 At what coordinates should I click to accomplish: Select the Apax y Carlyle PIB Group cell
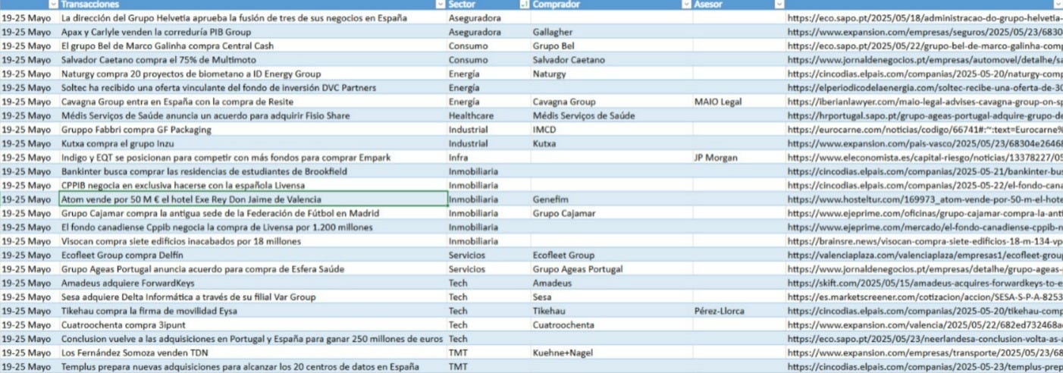pyautogui.click(x=253, y=32)
